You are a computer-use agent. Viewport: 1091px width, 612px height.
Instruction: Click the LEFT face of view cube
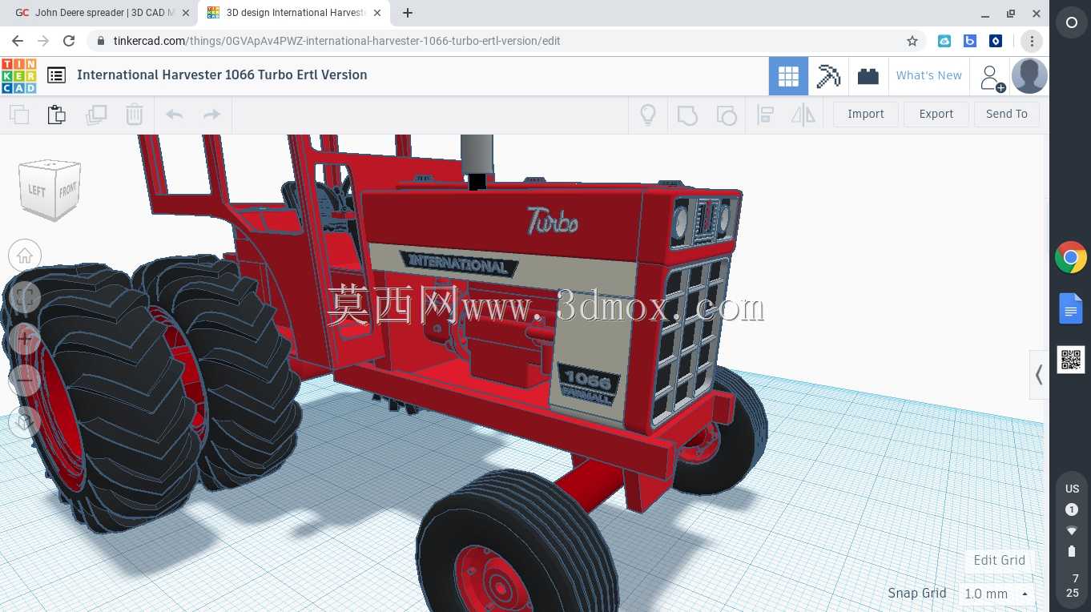[37, 190]
